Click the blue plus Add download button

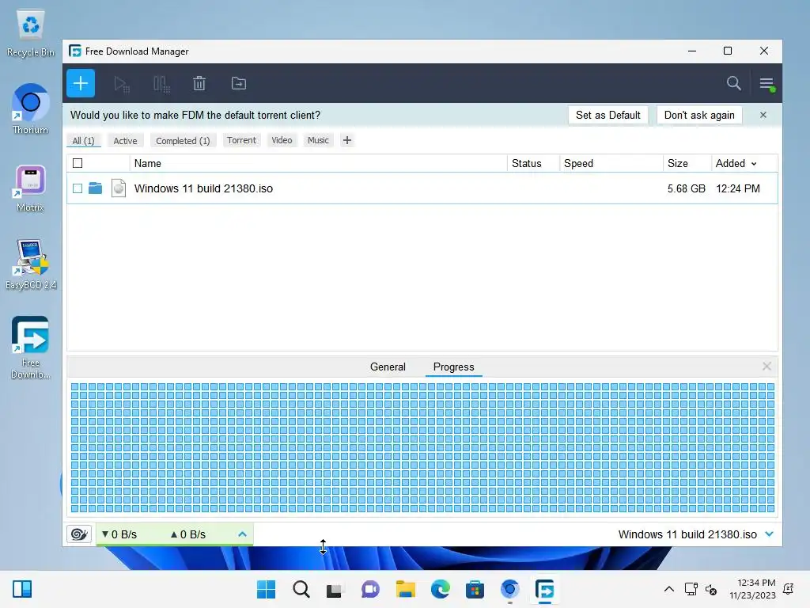click(x=81, y=83)
